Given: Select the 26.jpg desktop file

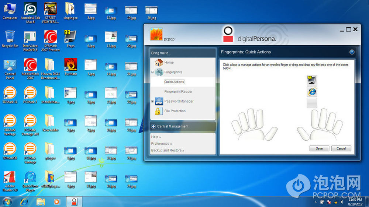Looking at the screenshot, I should pos(152,13).
